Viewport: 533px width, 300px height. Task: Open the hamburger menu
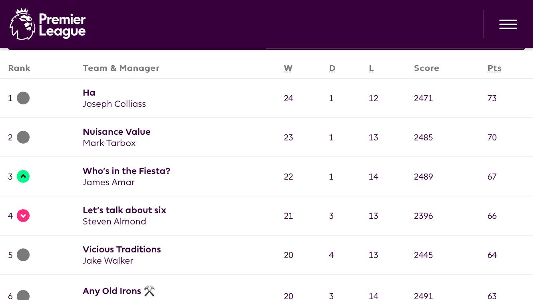click(x=508, y=24)
